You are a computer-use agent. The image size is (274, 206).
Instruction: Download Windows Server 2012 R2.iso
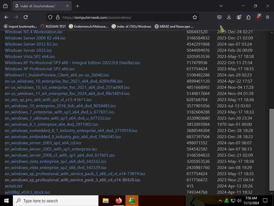(31, 44)
